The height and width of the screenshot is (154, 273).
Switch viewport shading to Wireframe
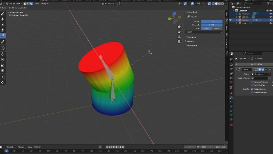pyautogui.click(x=213, y=4)
